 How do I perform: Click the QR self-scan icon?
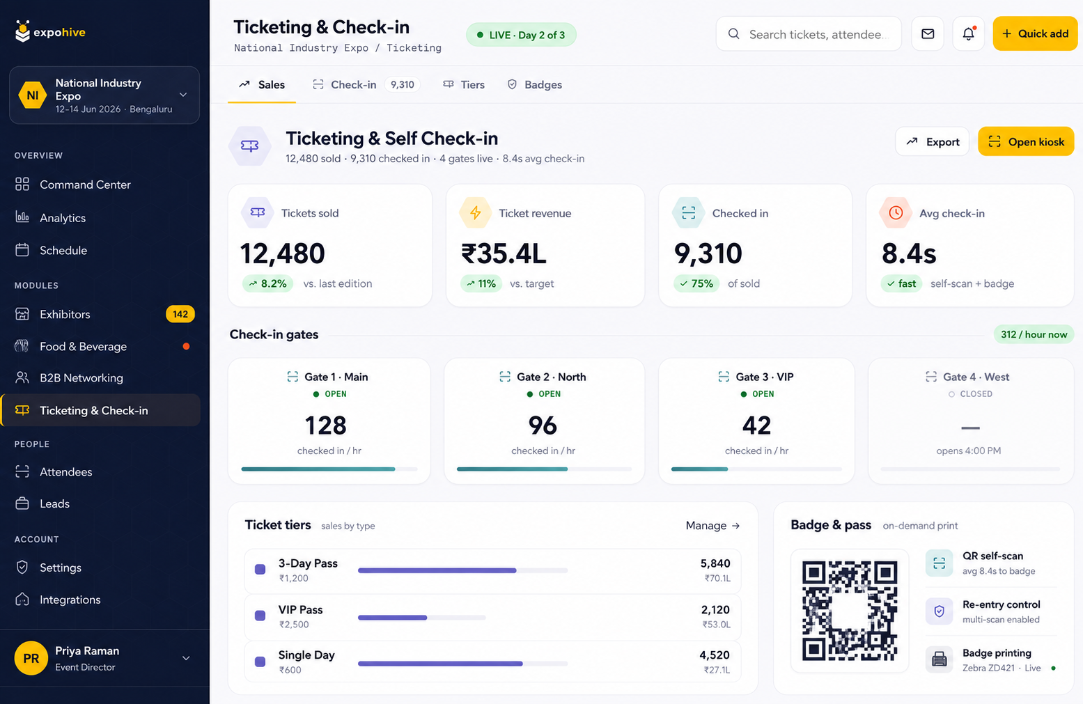[x=939, y=563]
